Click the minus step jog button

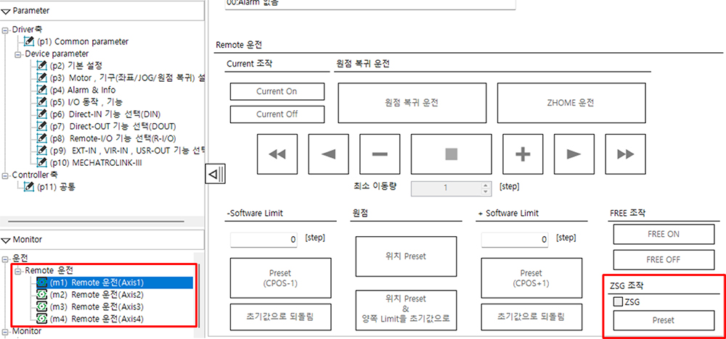point(380,154)
